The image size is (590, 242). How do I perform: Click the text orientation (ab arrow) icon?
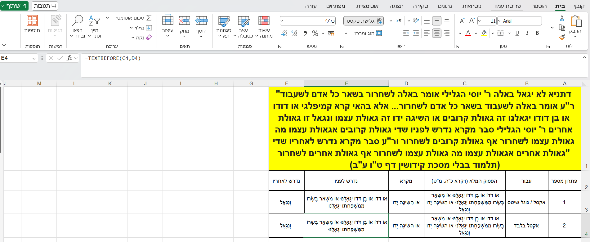pos(416,21)
